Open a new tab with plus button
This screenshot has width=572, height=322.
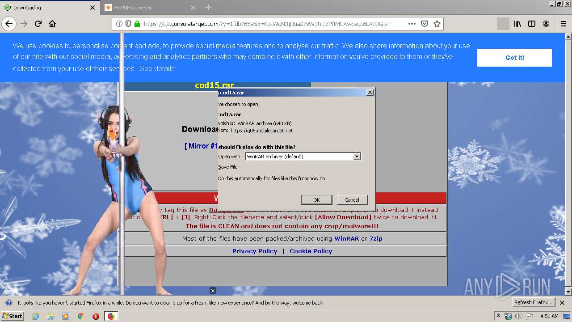pos(208,7)
